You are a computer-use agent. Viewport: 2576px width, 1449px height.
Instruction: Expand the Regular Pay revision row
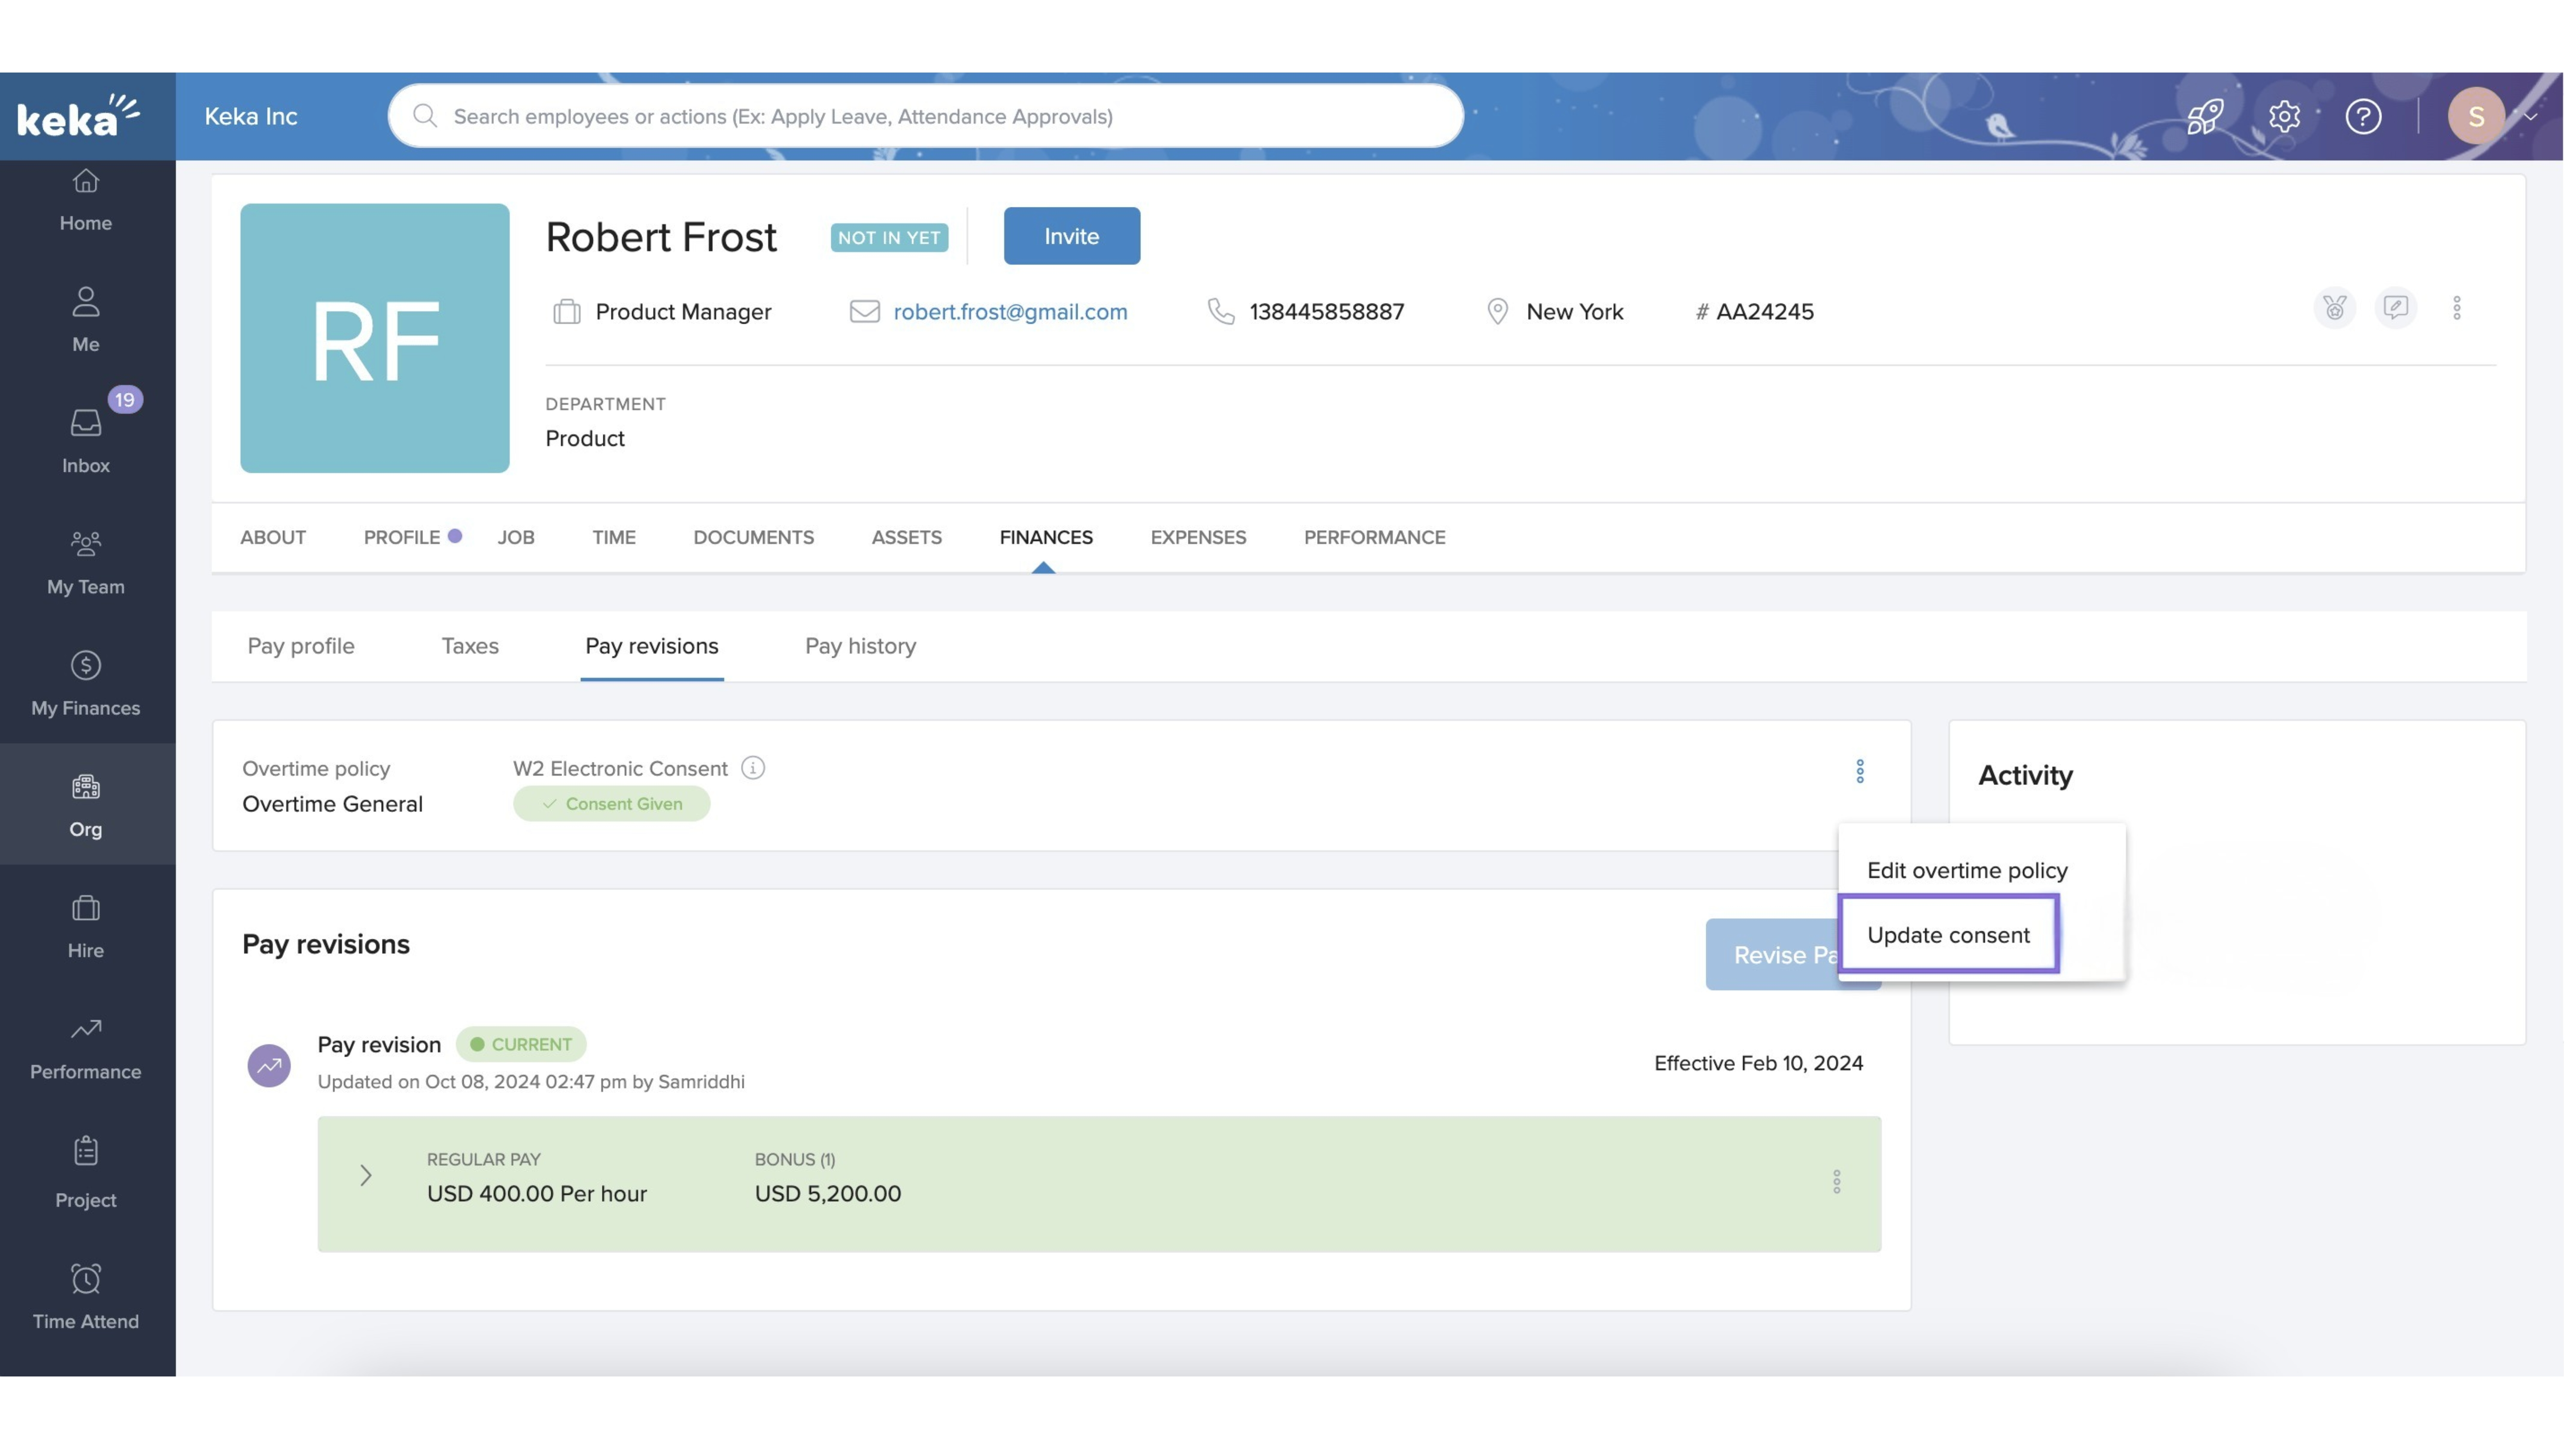coord(366,1175)
